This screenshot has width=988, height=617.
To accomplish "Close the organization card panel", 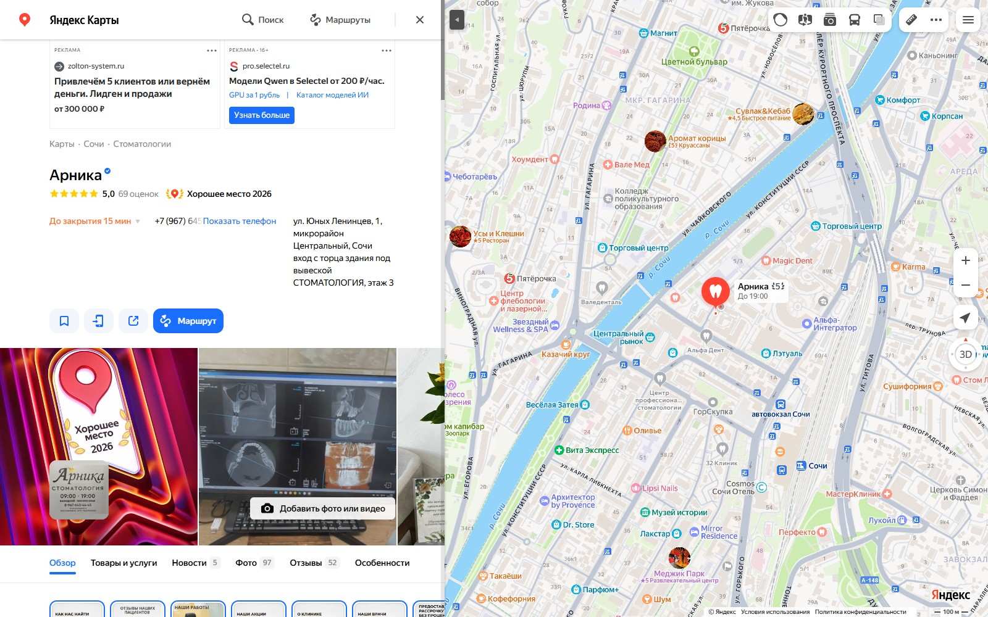I will [420, 20].
